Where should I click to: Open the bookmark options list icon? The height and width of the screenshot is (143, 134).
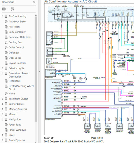(x=5, y=9)
